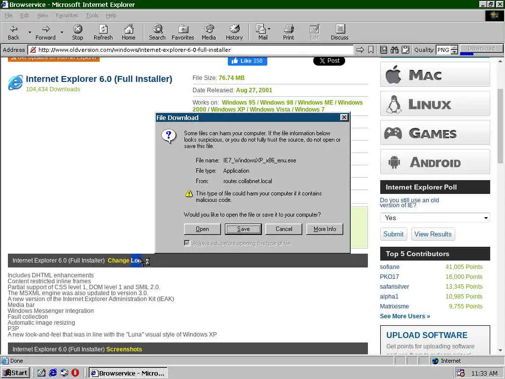Click the Go arrow next to address bar

click(360, 50)
